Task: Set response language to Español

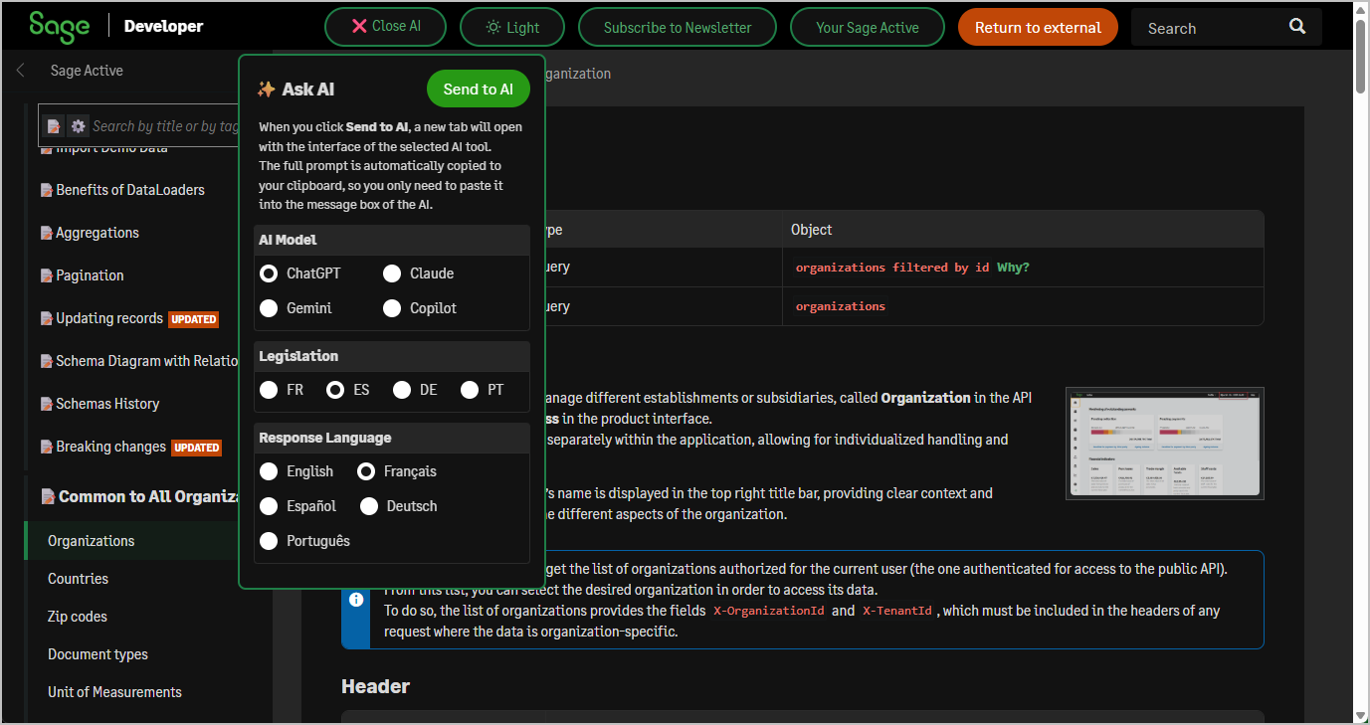Action: click(269, 506)
